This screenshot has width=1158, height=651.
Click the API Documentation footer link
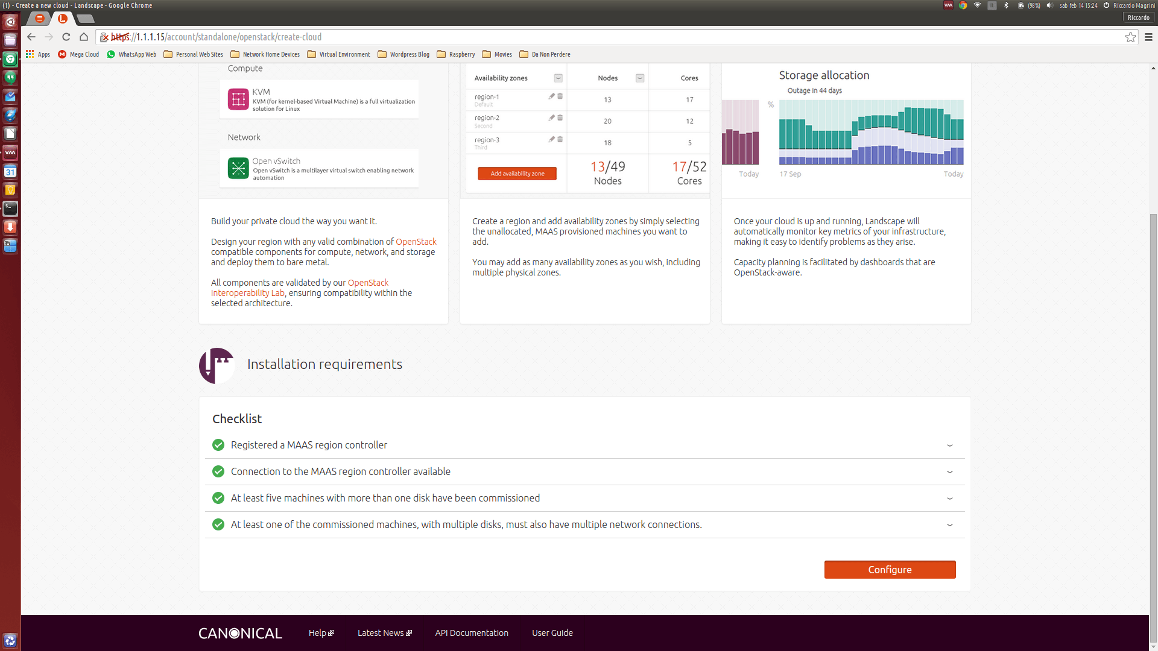tap(472, 632)
